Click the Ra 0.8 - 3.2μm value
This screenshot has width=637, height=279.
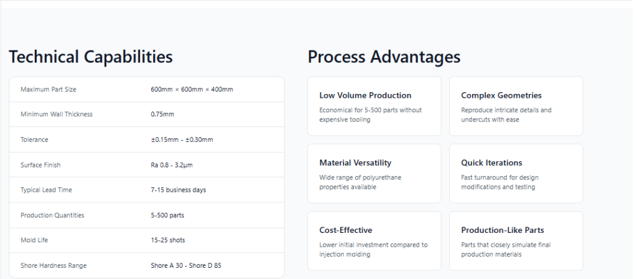176,165
